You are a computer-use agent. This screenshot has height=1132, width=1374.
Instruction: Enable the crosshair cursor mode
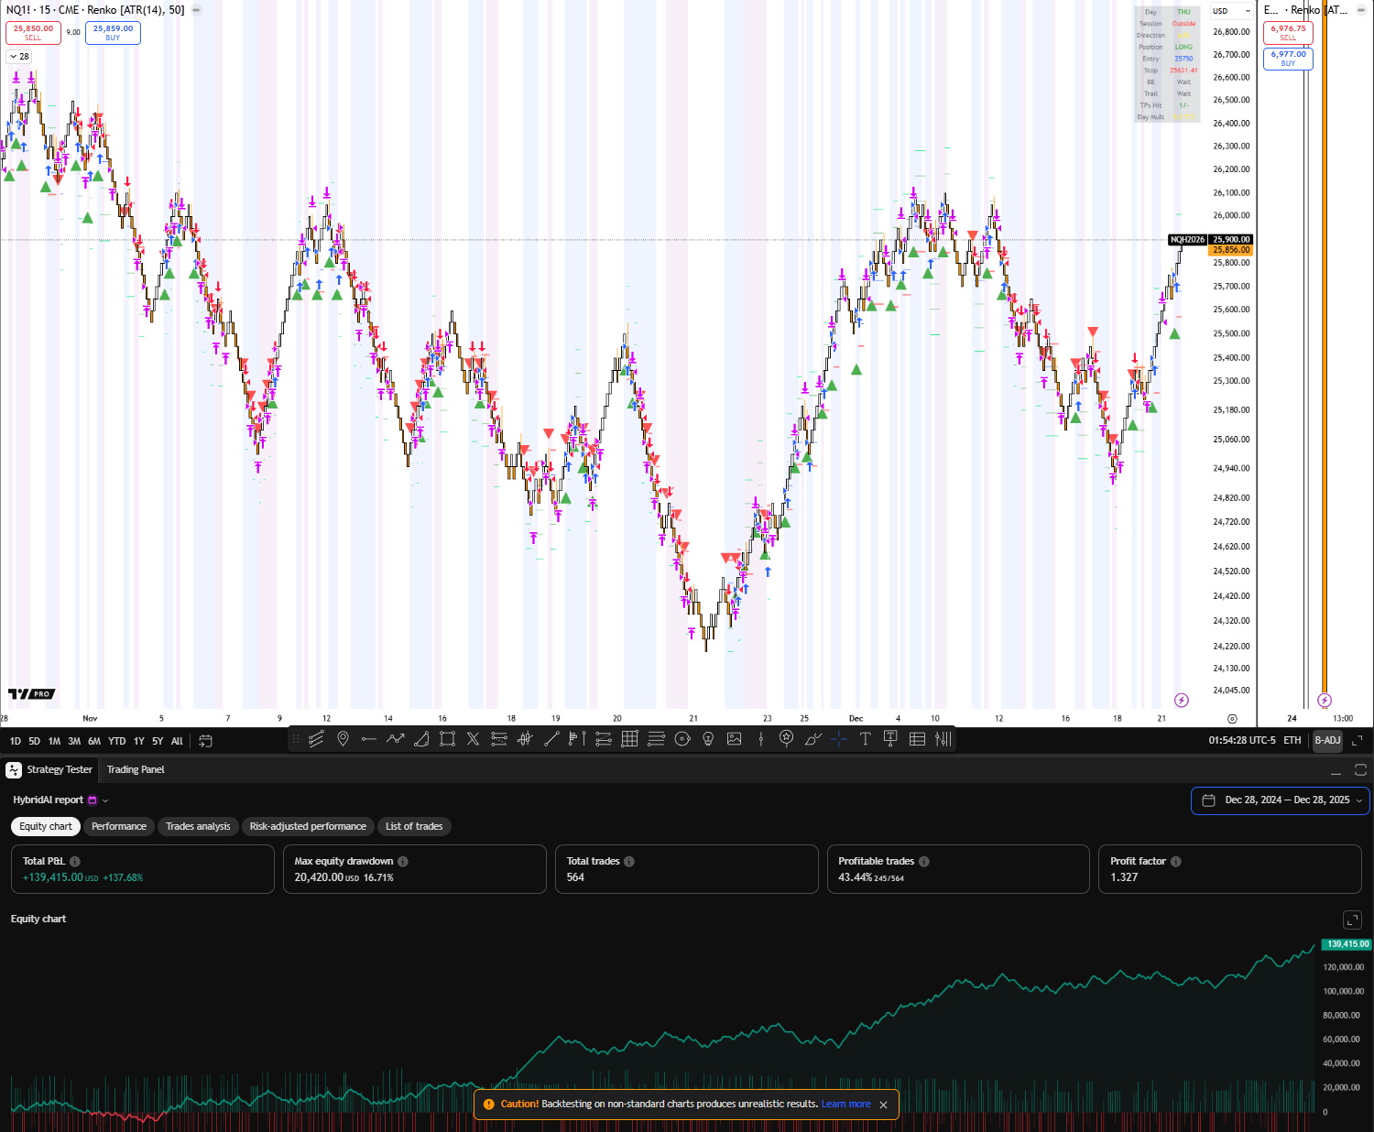pyautogui.click(x=839, y=739)
